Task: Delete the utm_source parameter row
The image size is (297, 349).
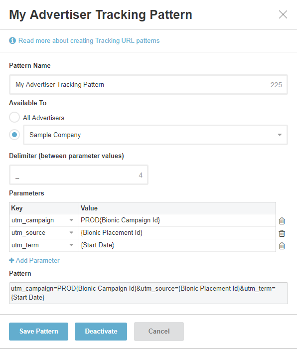Action: point(282,233)
